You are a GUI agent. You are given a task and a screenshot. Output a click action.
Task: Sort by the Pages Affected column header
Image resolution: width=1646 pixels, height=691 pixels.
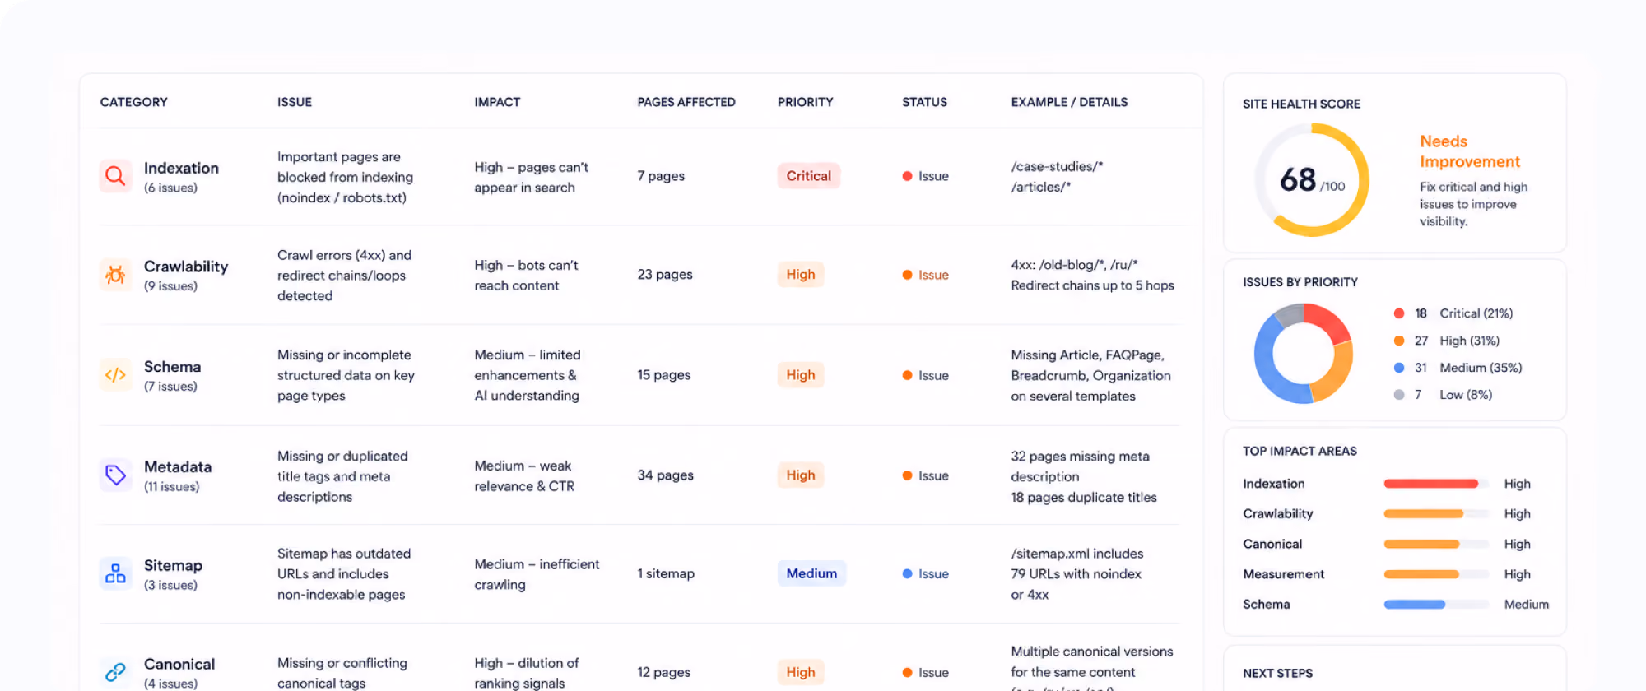(x=686, y=102)
